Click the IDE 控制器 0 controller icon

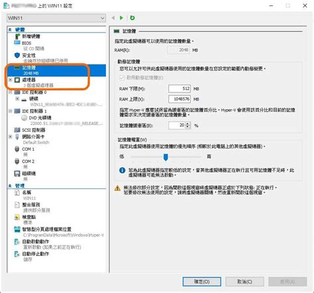click(17, 92)
